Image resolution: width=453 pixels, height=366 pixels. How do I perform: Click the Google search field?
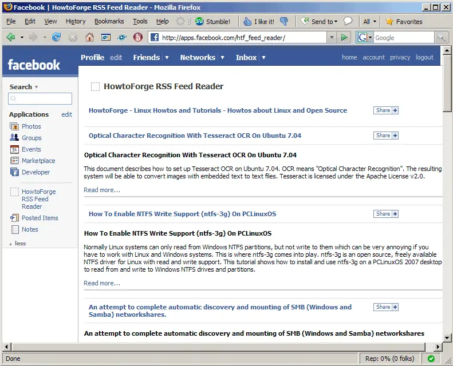(404, 38)
